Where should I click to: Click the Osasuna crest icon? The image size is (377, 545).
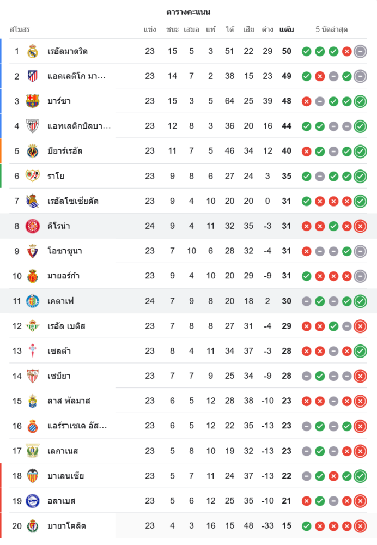click(x=33, y=251)
